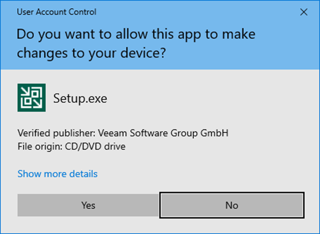This screenshot has width=320, height=234.
Task: Click the 'File origin:' label
Action: point(40,146)
